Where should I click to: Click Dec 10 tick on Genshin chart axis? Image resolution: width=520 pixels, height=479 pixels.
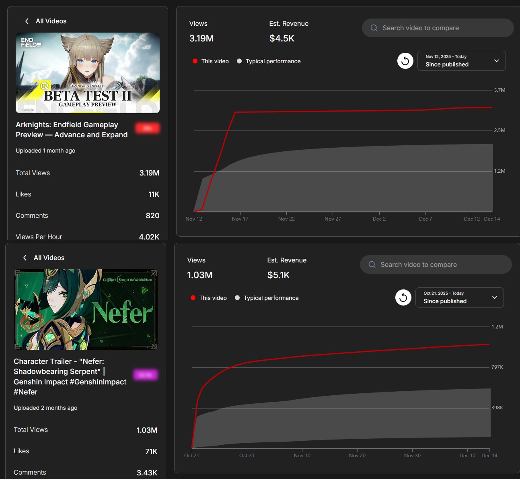coord(467,455)
